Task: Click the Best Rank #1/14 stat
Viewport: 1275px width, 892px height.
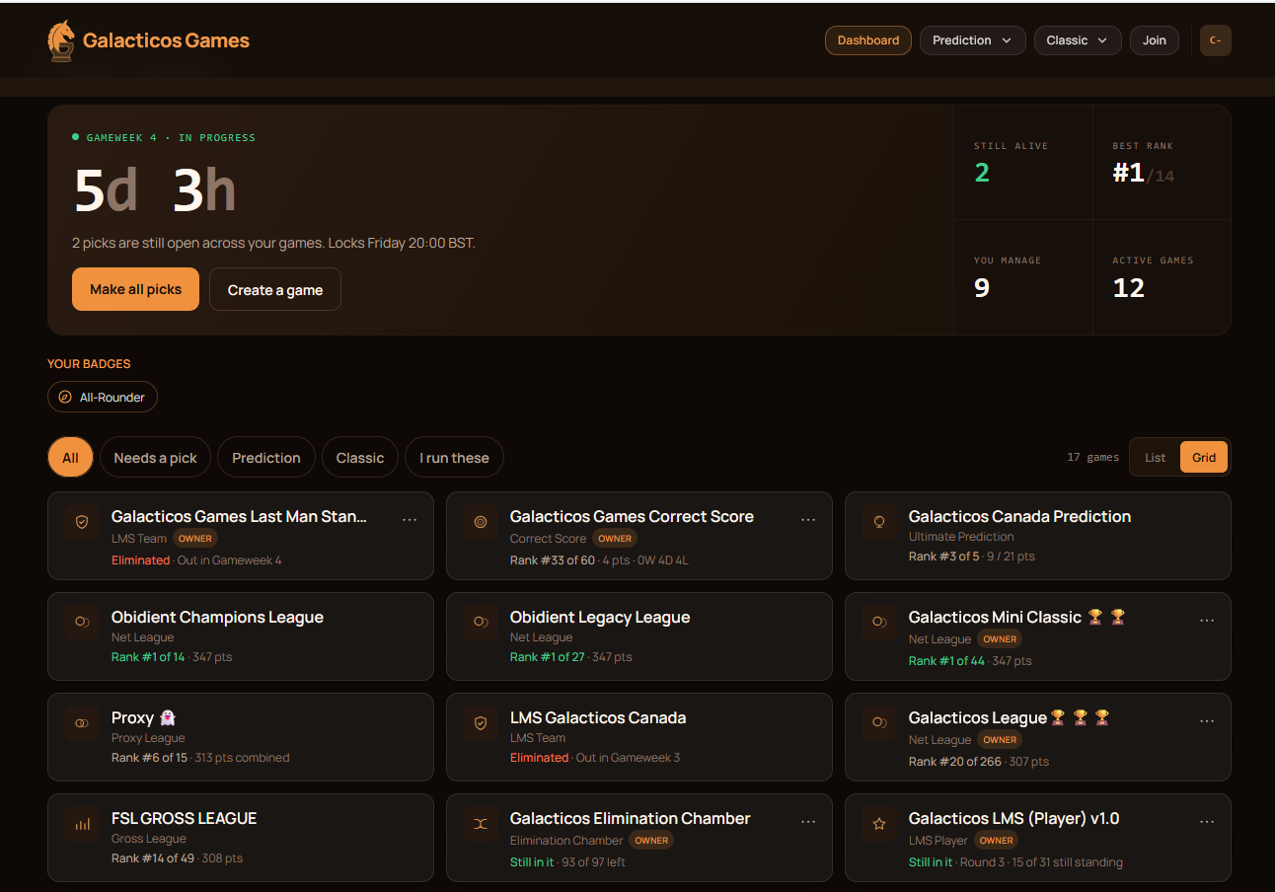Action: pyautogui.click(x=1143, y=174)
